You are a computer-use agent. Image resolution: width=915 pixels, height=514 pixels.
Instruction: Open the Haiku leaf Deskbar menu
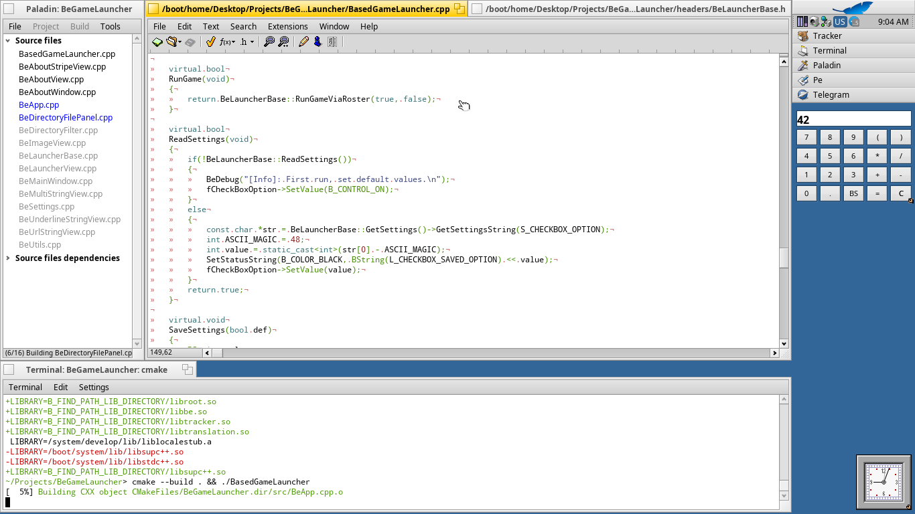852,7
